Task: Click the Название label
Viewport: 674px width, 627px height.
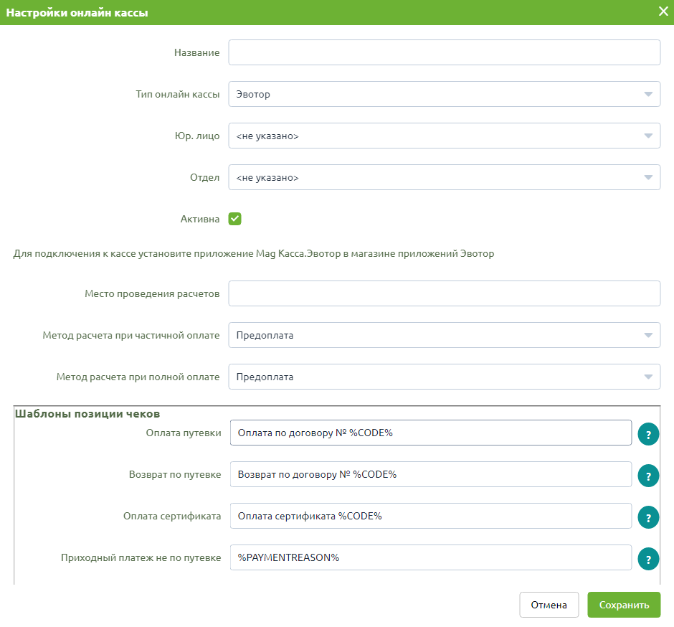Action: (x=197, y=52)
